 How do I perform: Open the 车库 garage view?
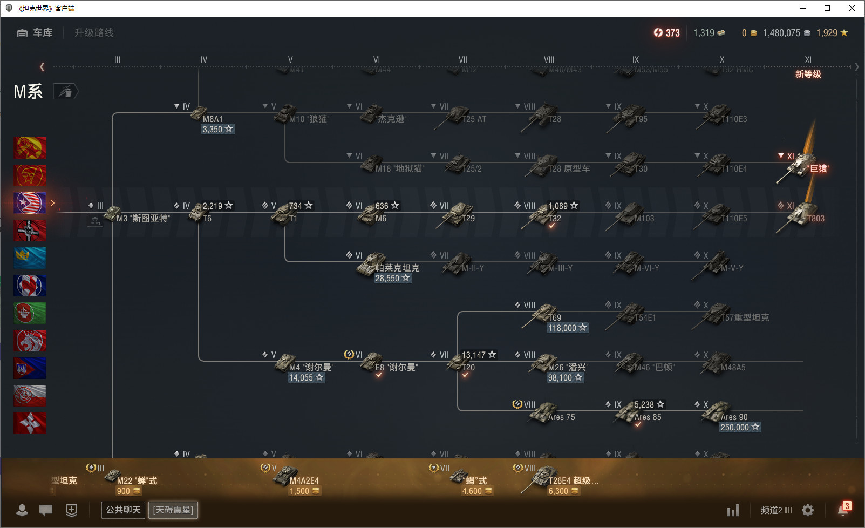click(x=35, y=33)
